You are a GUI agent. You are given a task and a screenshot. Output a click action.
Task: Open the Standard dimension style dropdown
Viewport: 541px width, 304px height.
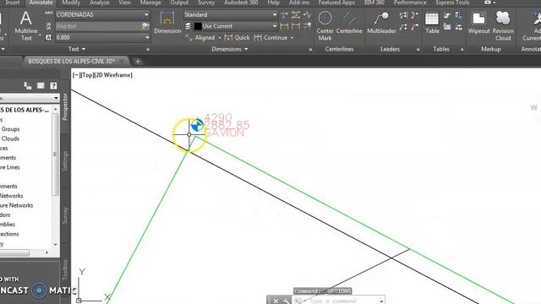click(x=275, y=15)
